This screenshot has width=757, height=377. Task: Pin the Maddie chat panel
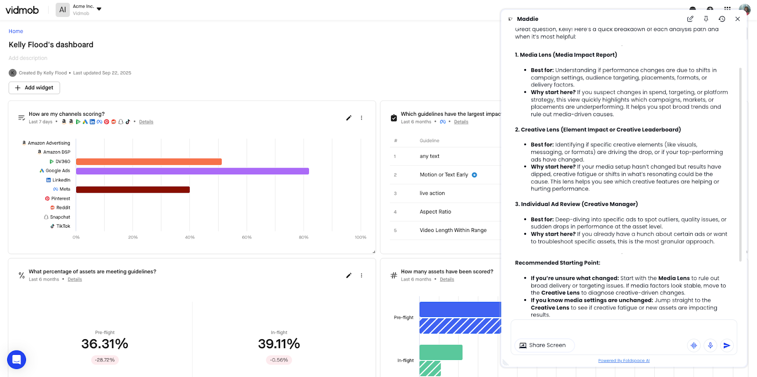(706, 19)
